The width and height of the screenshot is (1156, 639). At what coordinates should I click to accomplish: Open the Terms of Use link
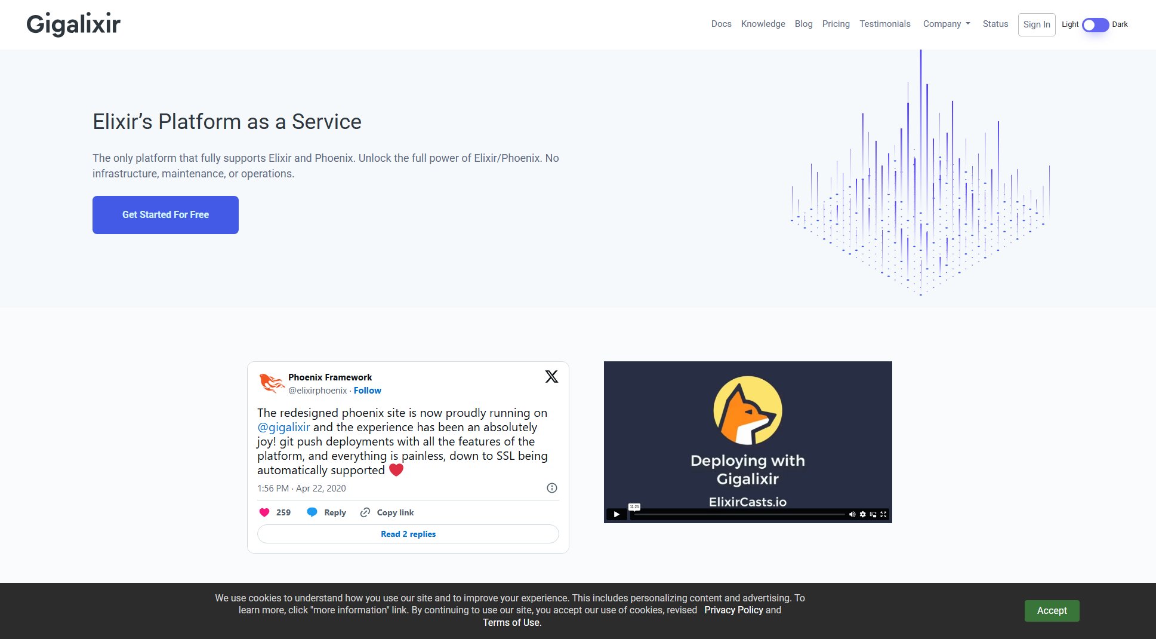pos(512,622)
